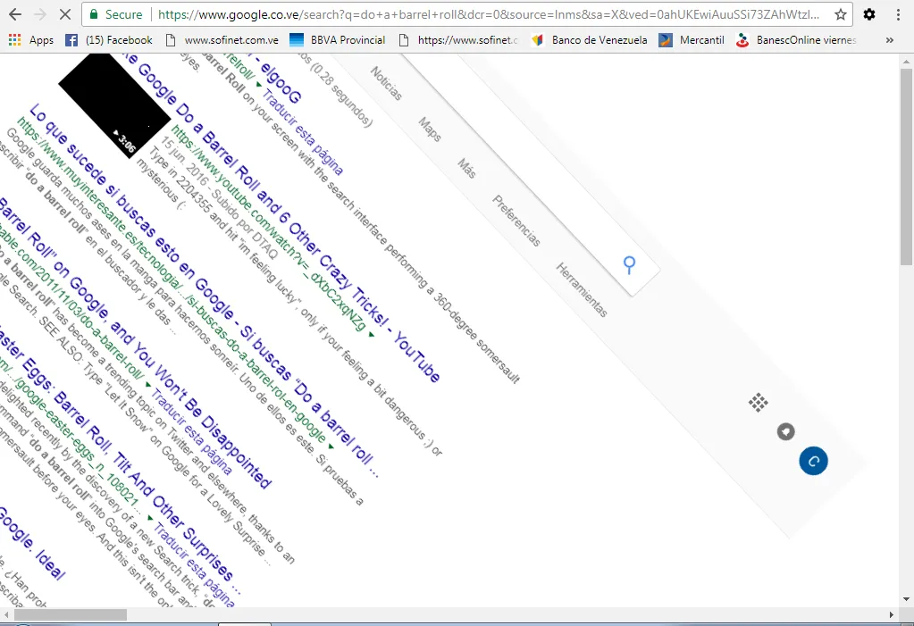Click 'Traducir esta página' after google-easter-eggs URL
This screenshot has width=914, height=626.
(x=195, y=565)
